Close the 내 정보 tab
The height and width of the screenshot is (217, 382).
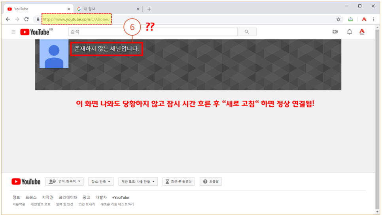[138, 9]
